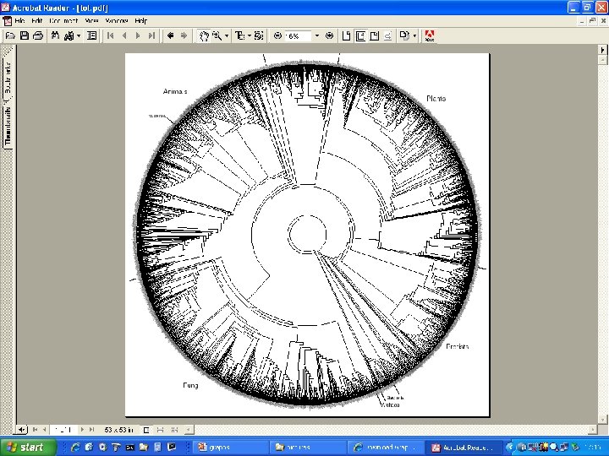The image size is (609, 456).
Task: Select the Zoom In magnifier tool
Action: tap(217, 36)
